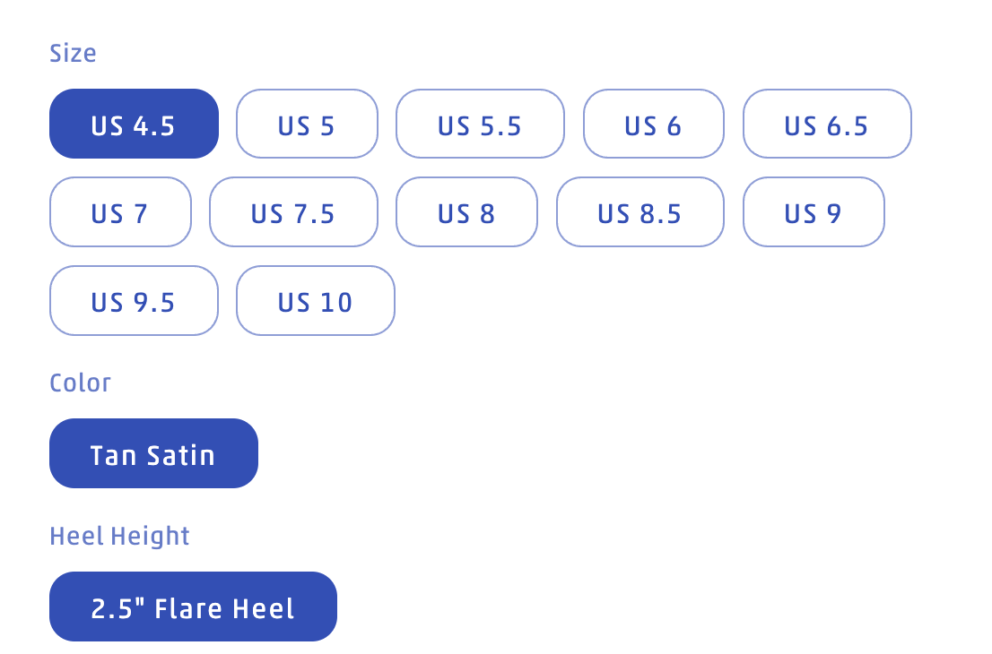Pick the US 7.5 size option

tap(293, 211)
